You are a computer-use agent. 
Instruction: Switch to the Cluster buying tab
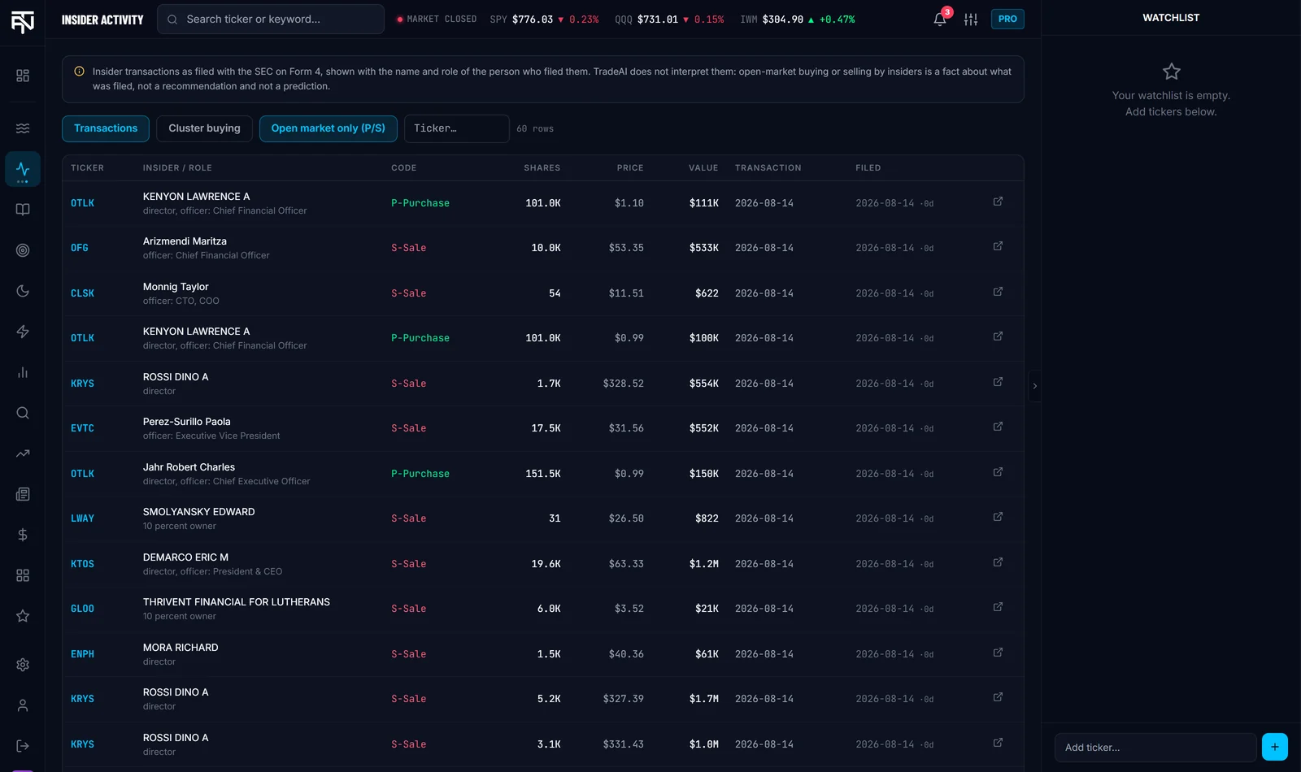[x=204, y=128]
